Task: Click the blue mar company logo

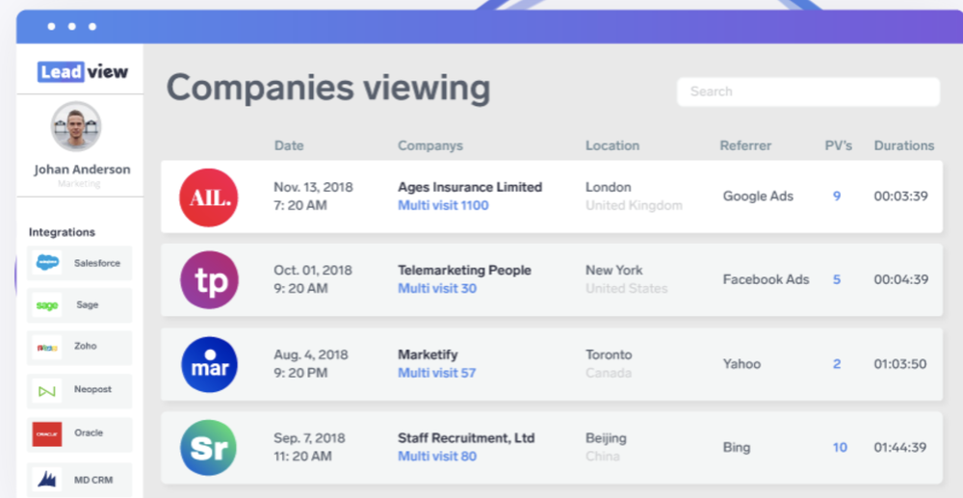Action: coord(209,365)
